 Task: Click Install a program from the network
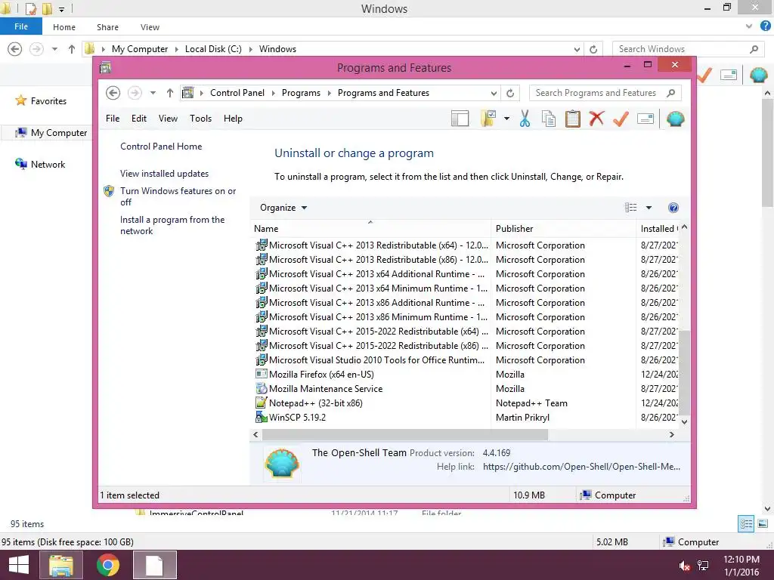point(172,225)
